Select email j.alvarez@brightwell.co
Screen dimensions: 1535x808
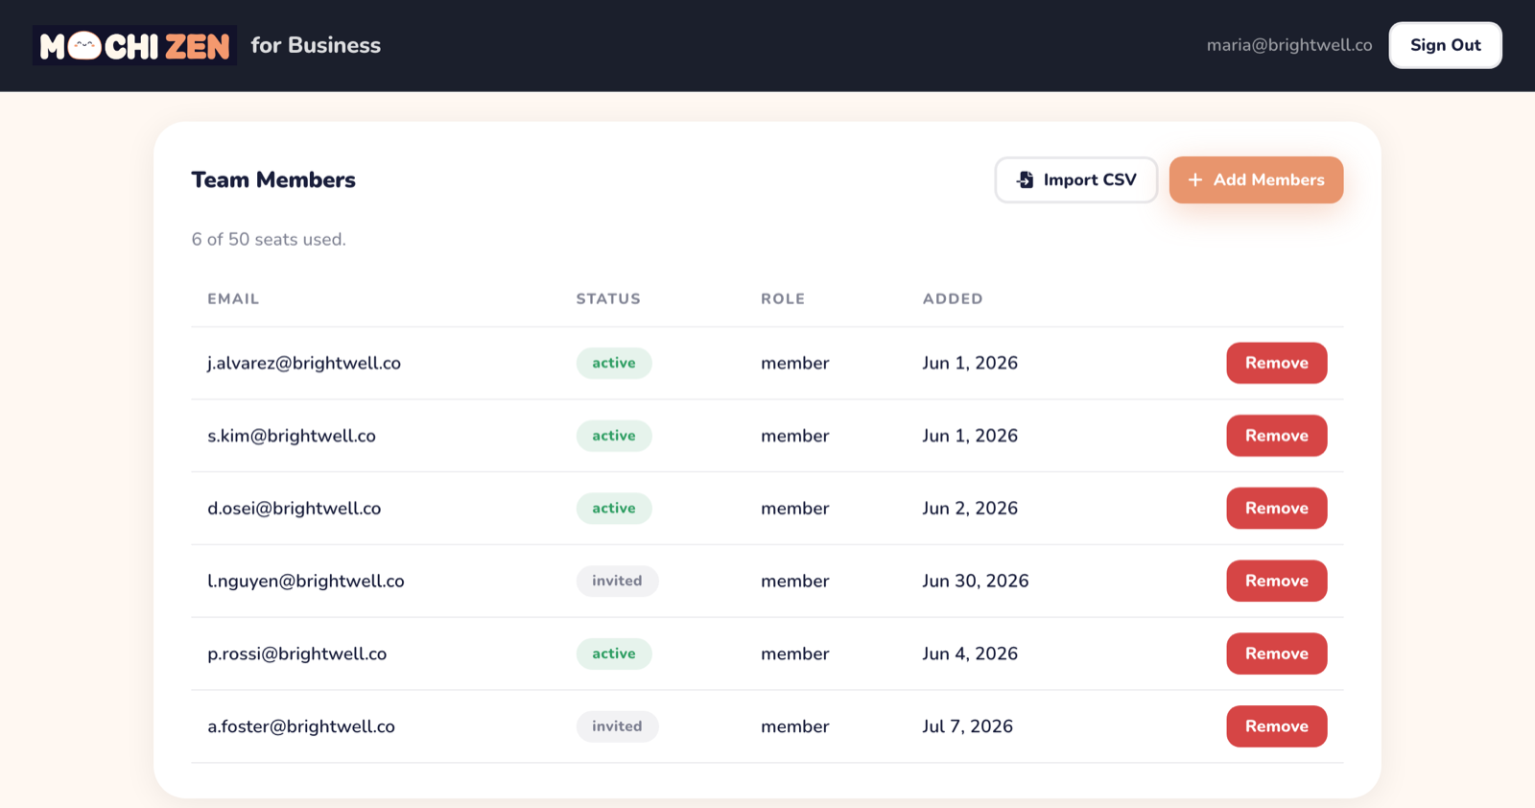pyautogui.click(x=304, y=363)
